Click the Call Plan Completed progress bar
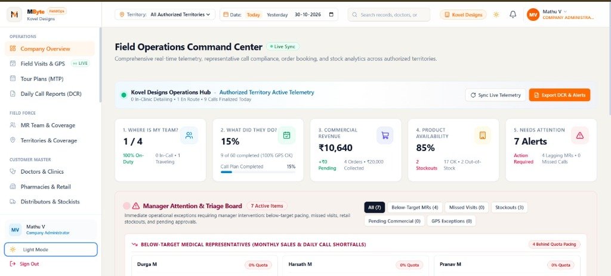Screen dimensions: 611x276 [258, 172]
